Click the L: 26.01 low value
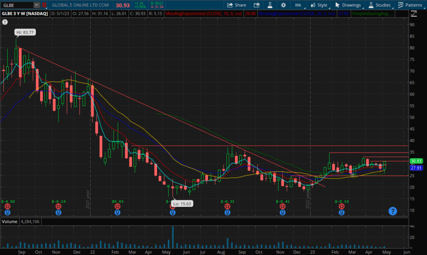Screen dimensions: 427x255 click(x=119, y=14)
